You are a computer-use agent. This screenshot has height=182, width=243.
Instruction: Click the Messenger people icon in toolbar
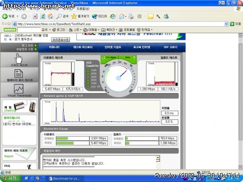pos(166,17)
